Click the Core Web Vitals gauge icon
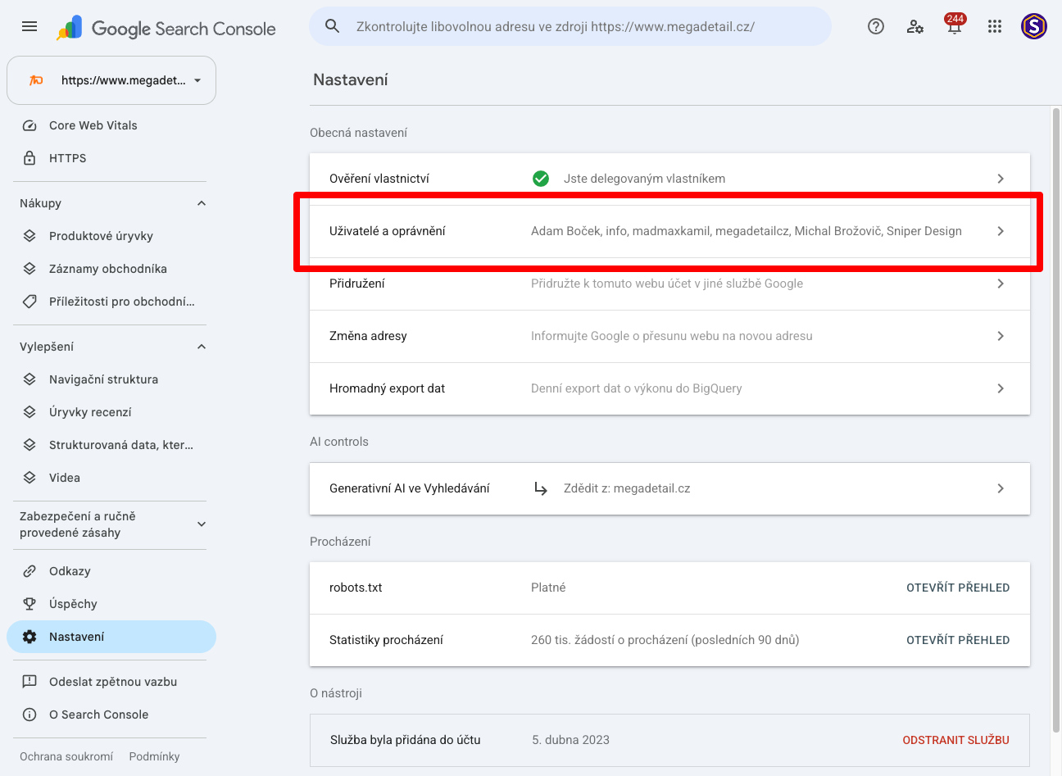Screen dimensions: 1062x776 pos(29,125)
